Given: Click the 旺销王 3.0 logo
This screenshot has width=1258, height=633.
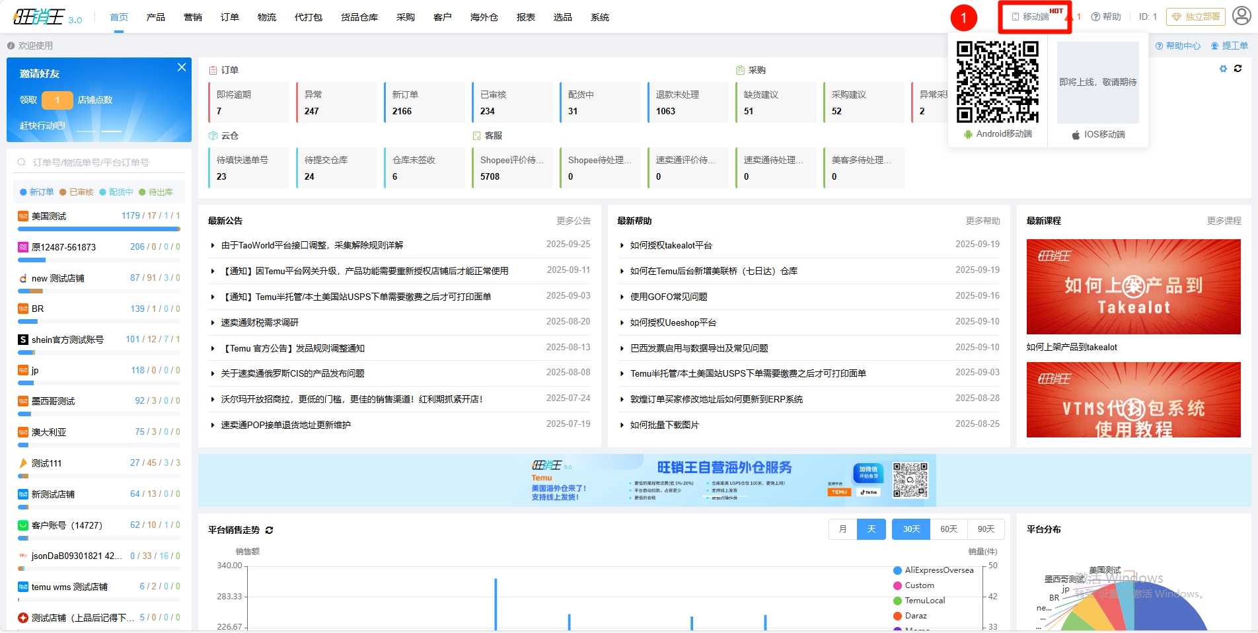Looking at the screenshot, I should tap(48, 17).
